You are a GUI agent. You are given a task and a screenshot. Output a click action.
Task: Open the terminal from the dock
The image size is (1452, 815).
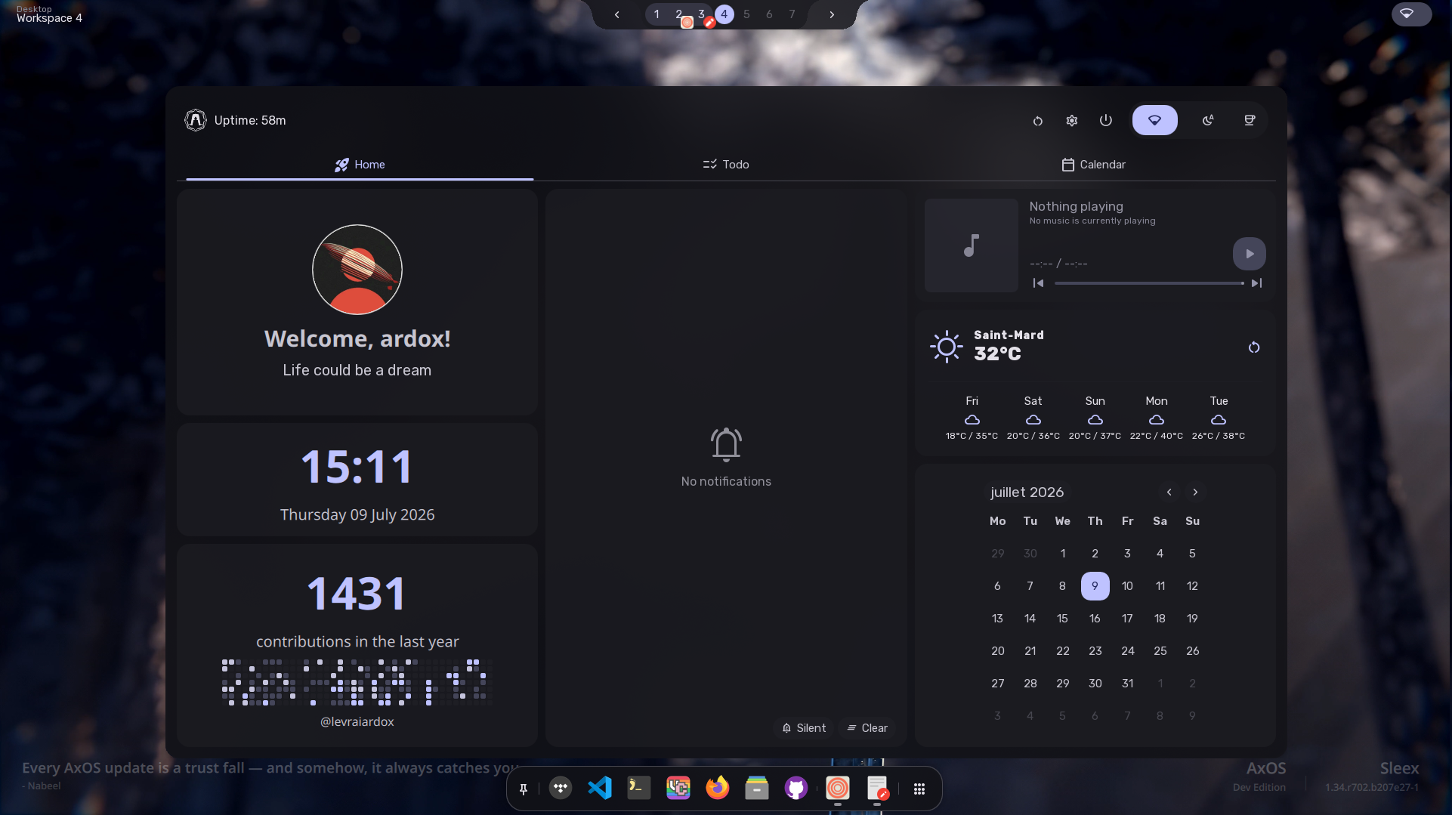[639, 789]
